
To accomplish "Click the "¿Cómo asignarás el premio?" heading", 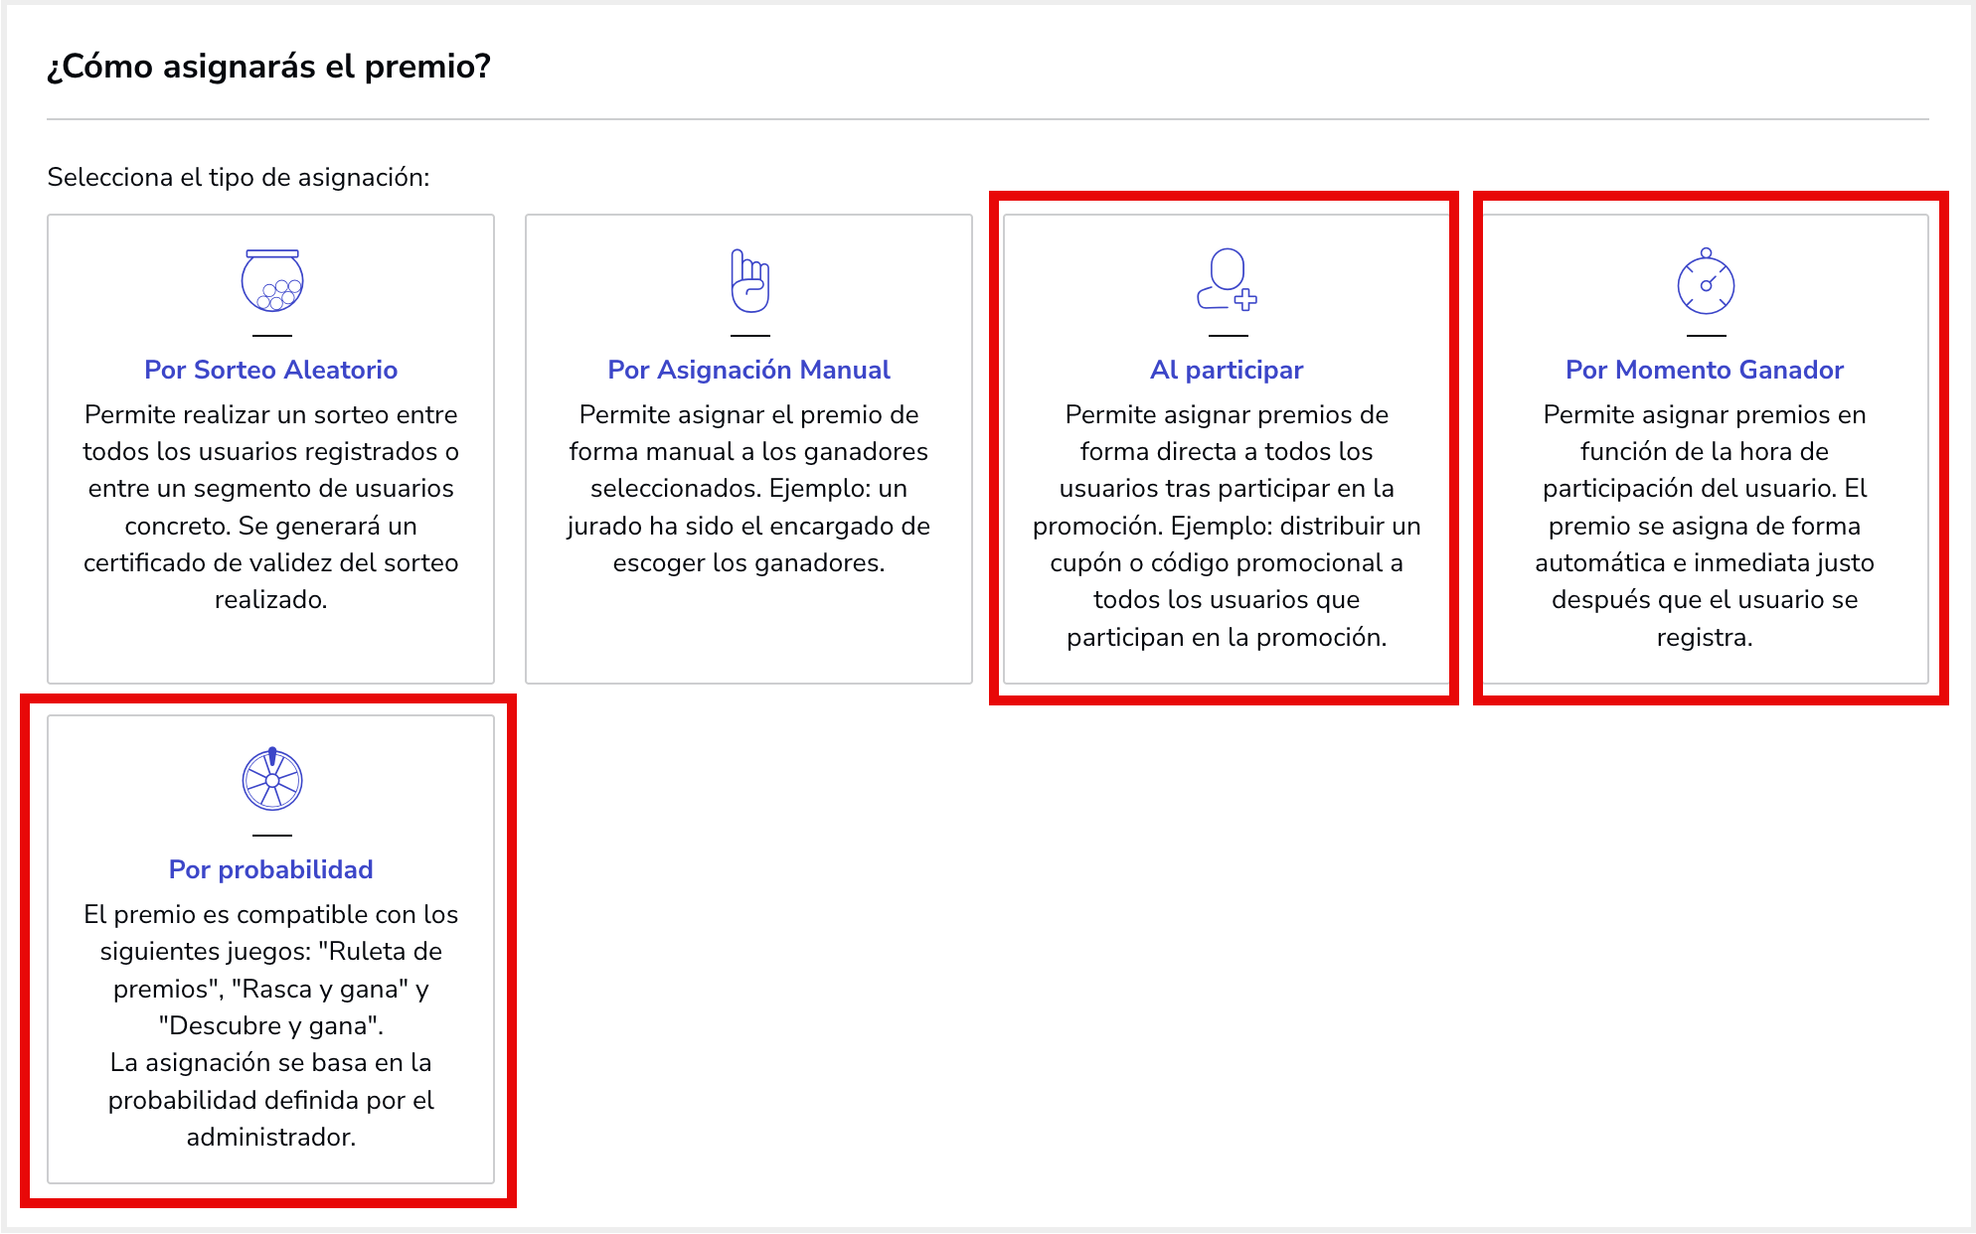I will pos(268,67).
